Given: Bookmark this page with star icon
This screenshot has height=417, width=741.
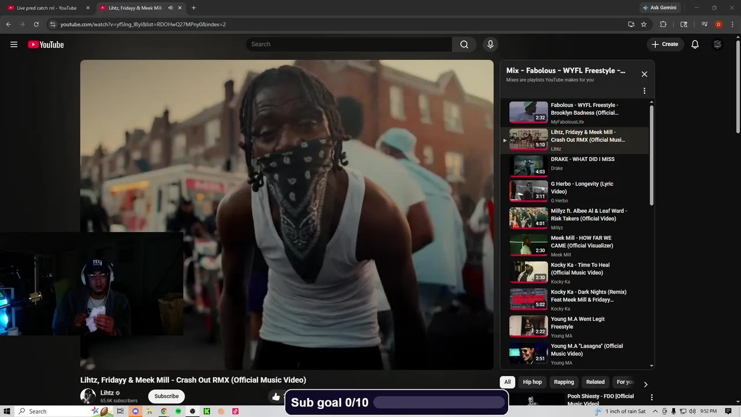Looking at the screenshot, I should click(644, 24).
